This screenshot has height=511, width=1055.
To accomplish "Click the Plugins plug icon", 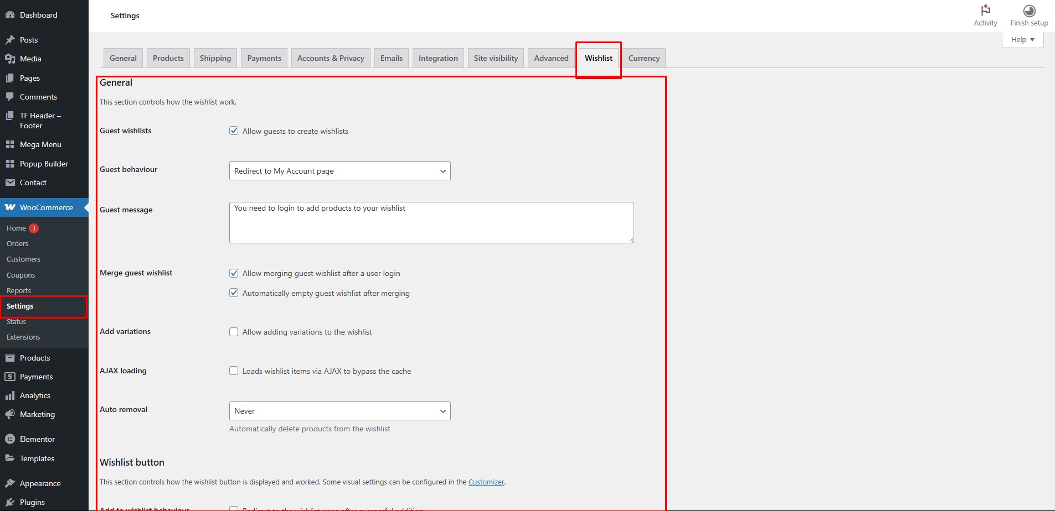I will pyautogui.click(x=10, y=502).
